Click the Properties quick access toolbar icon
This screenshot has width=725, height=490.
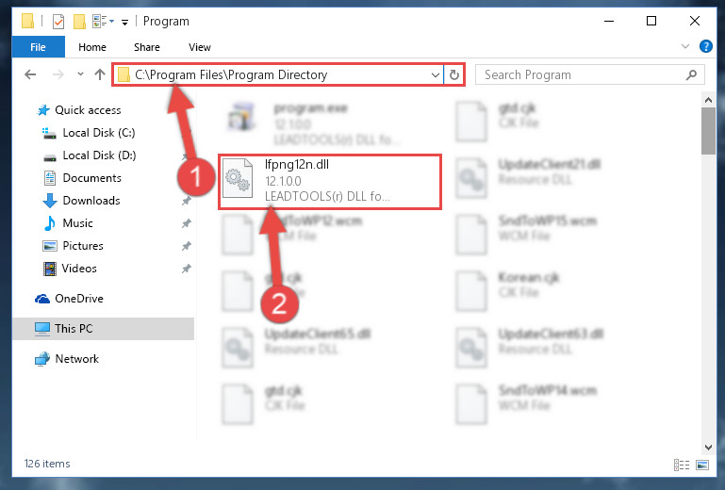[58, 22]
